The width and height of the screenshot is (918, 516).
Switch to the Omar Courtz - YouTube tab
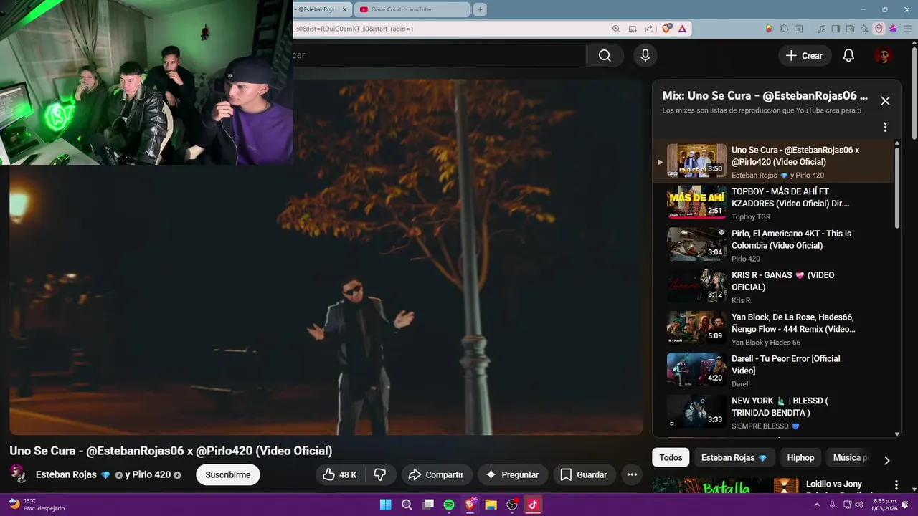412,9
